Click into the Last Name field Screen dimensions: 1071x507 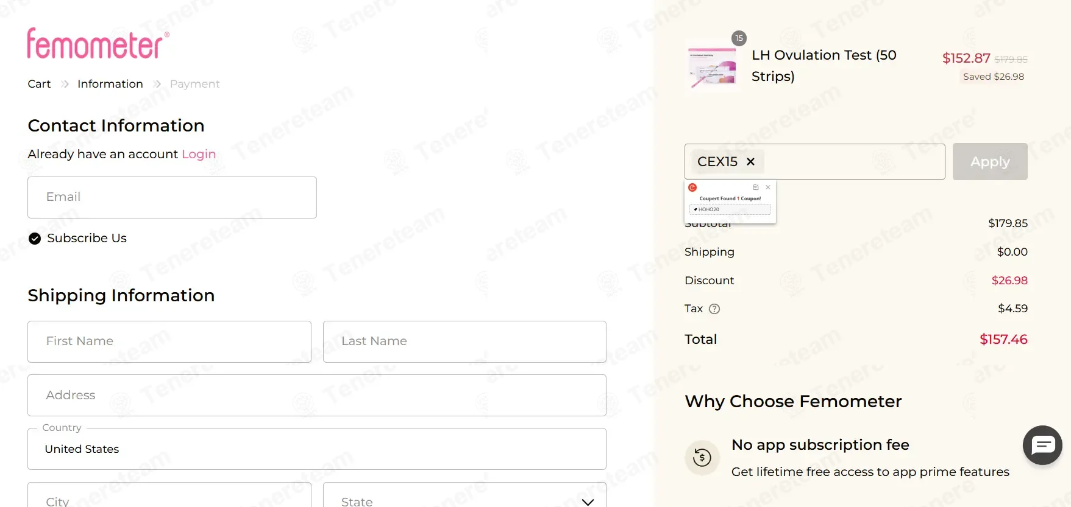(x=464, y=341)
